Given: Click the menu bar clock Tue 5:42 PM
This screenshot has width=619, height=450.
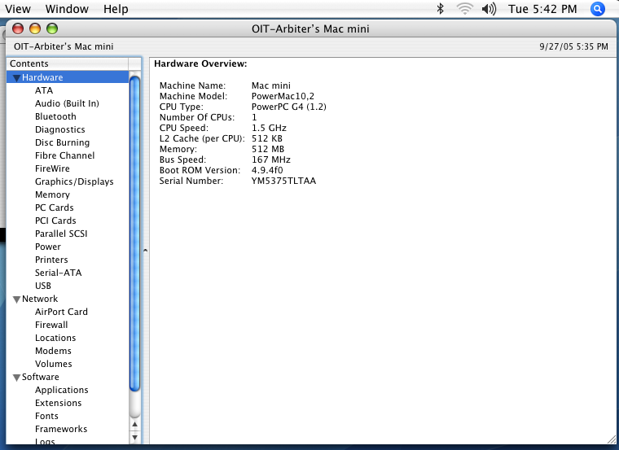Looking at the screenshot, I should click(542, 9).
